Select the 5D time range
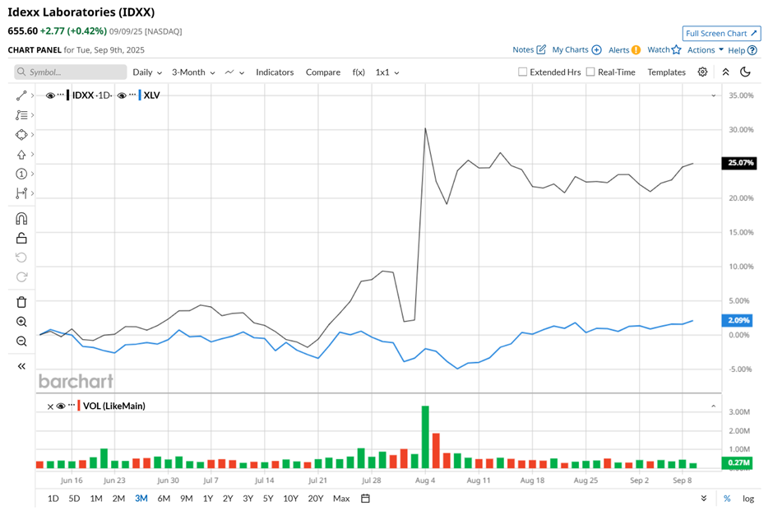The width and height of the screenshot is (773, 511). 74,498
